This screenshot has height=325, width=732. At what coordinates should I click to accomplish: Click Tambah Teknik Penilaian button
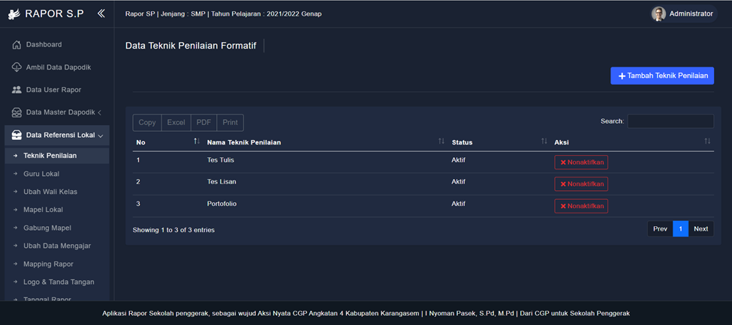coord(661,76)
